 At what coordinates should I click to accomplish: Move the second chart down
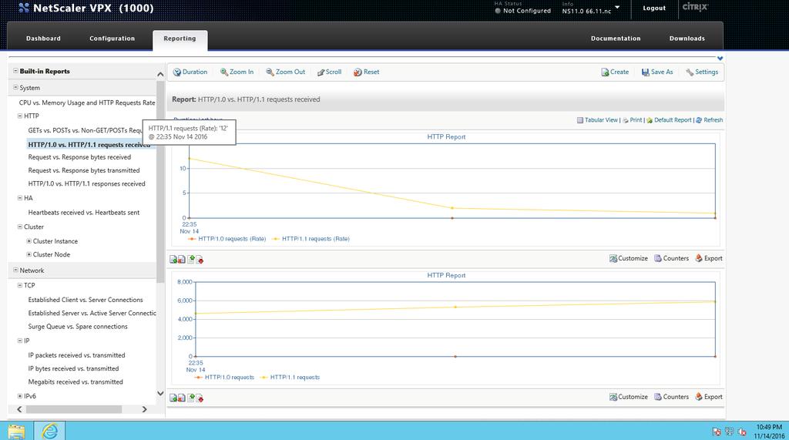point(200,398)
